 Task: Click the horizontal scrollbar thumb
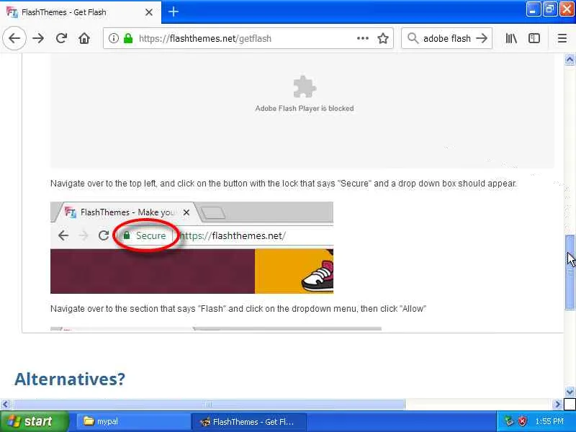coord(209,405)
